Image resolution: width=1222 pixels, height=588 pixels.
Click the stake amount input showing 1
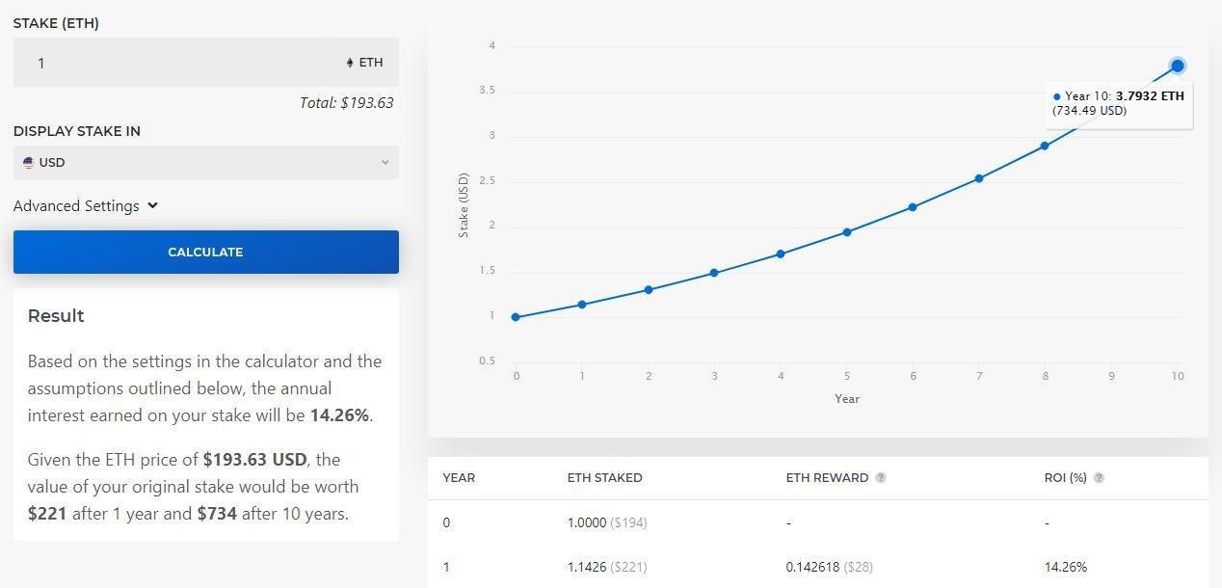(145, 62)
